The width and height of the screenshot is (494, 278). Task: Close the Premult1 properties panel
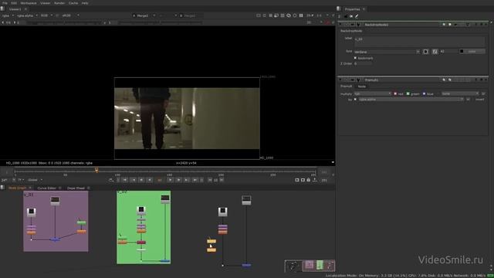pos(486,80)
